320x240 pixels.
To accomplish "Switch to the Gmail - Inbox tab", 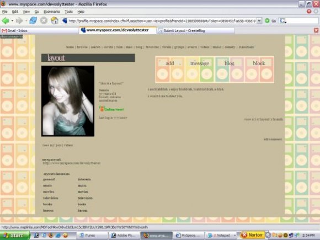I will tap(39, 30).
